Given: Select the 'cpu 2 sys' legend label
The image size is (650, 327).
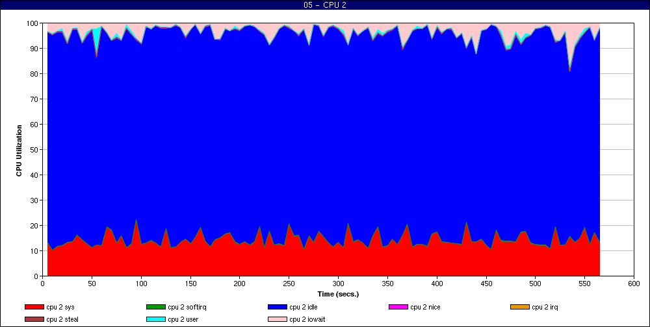Looking at the screenshot, I should (60, 307).
